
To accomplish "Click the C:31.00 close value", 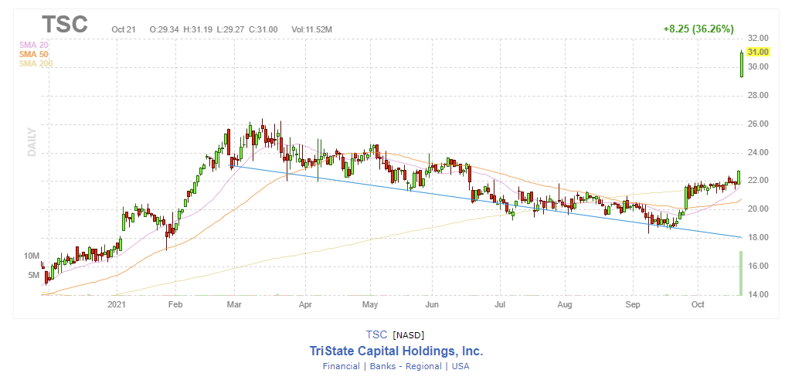I will click(x=263, y=29).
